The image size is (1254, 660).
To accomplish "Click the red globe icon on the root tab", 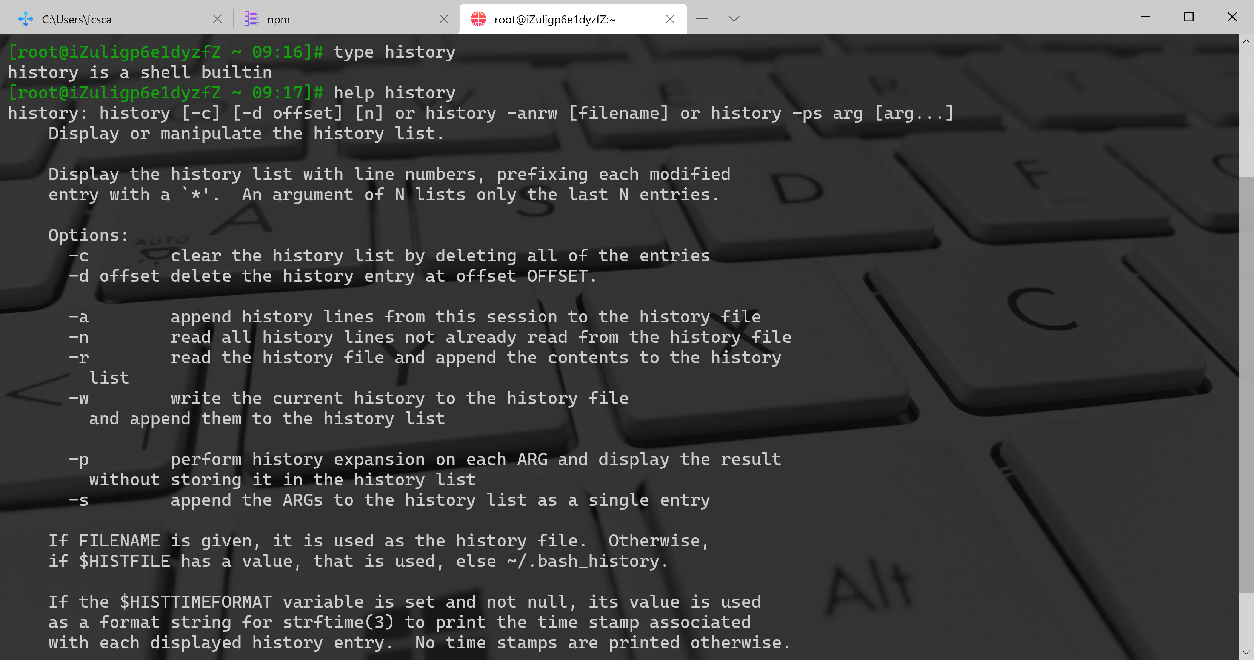I will tap(478, 19).
